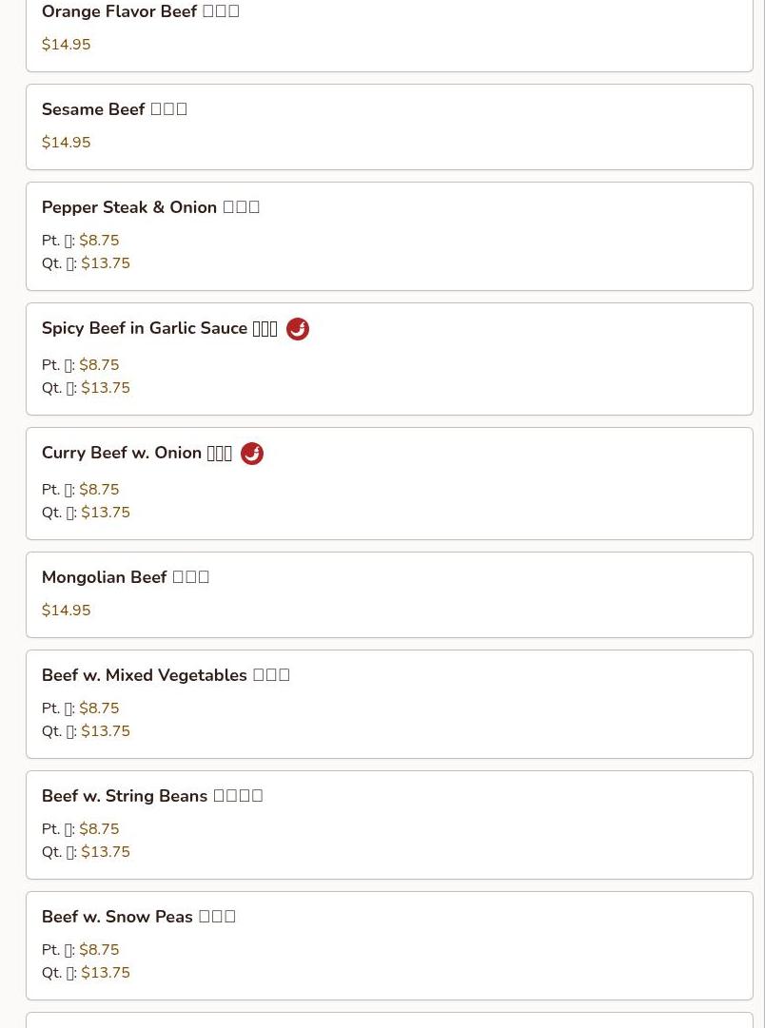Click Beef w. String Beans quart price

(106, 852)
